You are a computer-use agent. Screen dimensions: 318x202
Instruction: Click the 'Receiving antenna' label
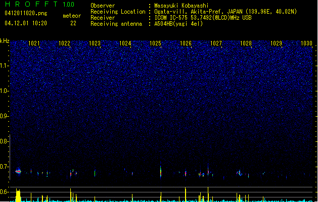[x=116, y=24]
